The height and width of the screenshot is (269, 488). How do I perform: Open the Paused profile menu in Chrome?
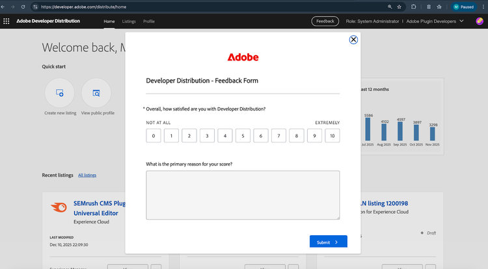click(464, 6)
